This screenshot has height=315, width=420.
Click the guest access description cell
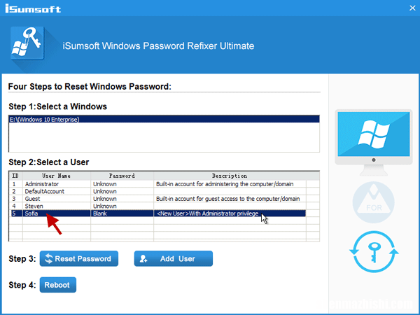[x=228, y=199]
